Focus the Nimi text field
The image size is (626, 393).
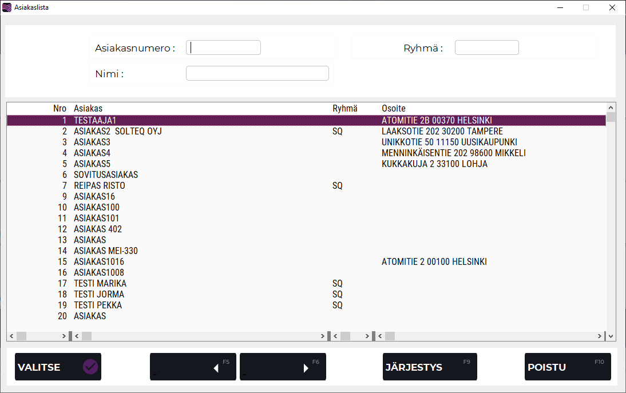[x=257, y=73]
